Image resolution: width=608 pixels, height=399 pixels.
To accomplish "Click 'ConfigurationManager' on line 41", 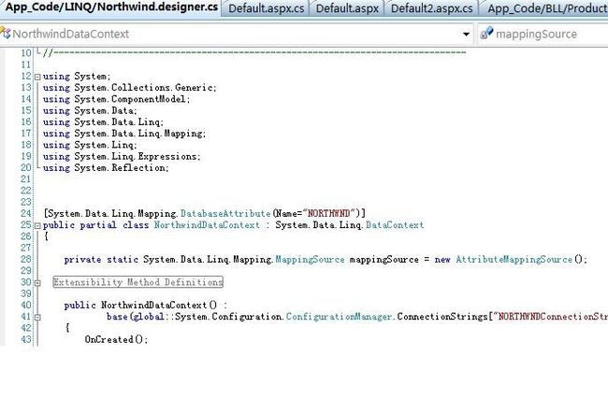I will [x=339, y=317].
